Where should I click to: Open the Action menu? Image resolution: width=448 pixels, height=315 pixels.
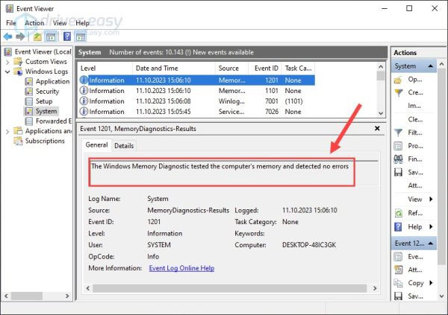[34, 23]
